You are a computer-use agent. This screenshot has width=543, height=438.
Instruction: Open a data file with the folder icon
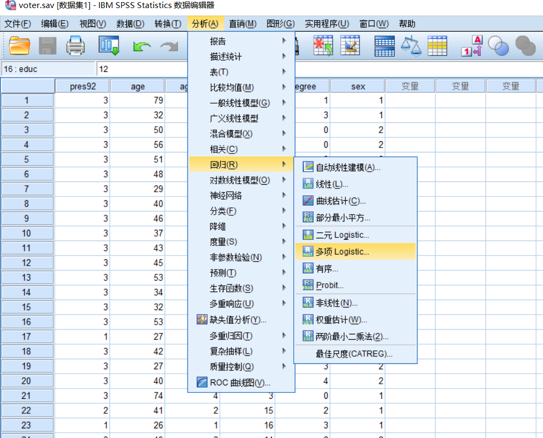tap(19, 46)
